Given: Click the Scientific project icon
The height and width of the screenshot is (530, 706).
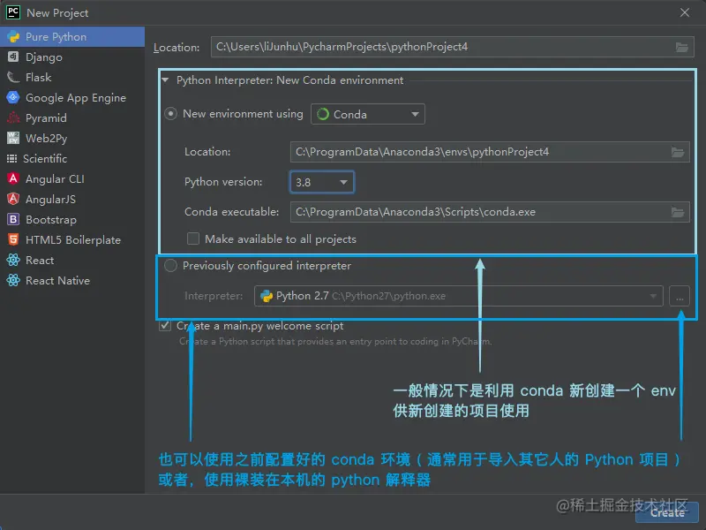Looking at the screenshot, I should tap(12, 159).
